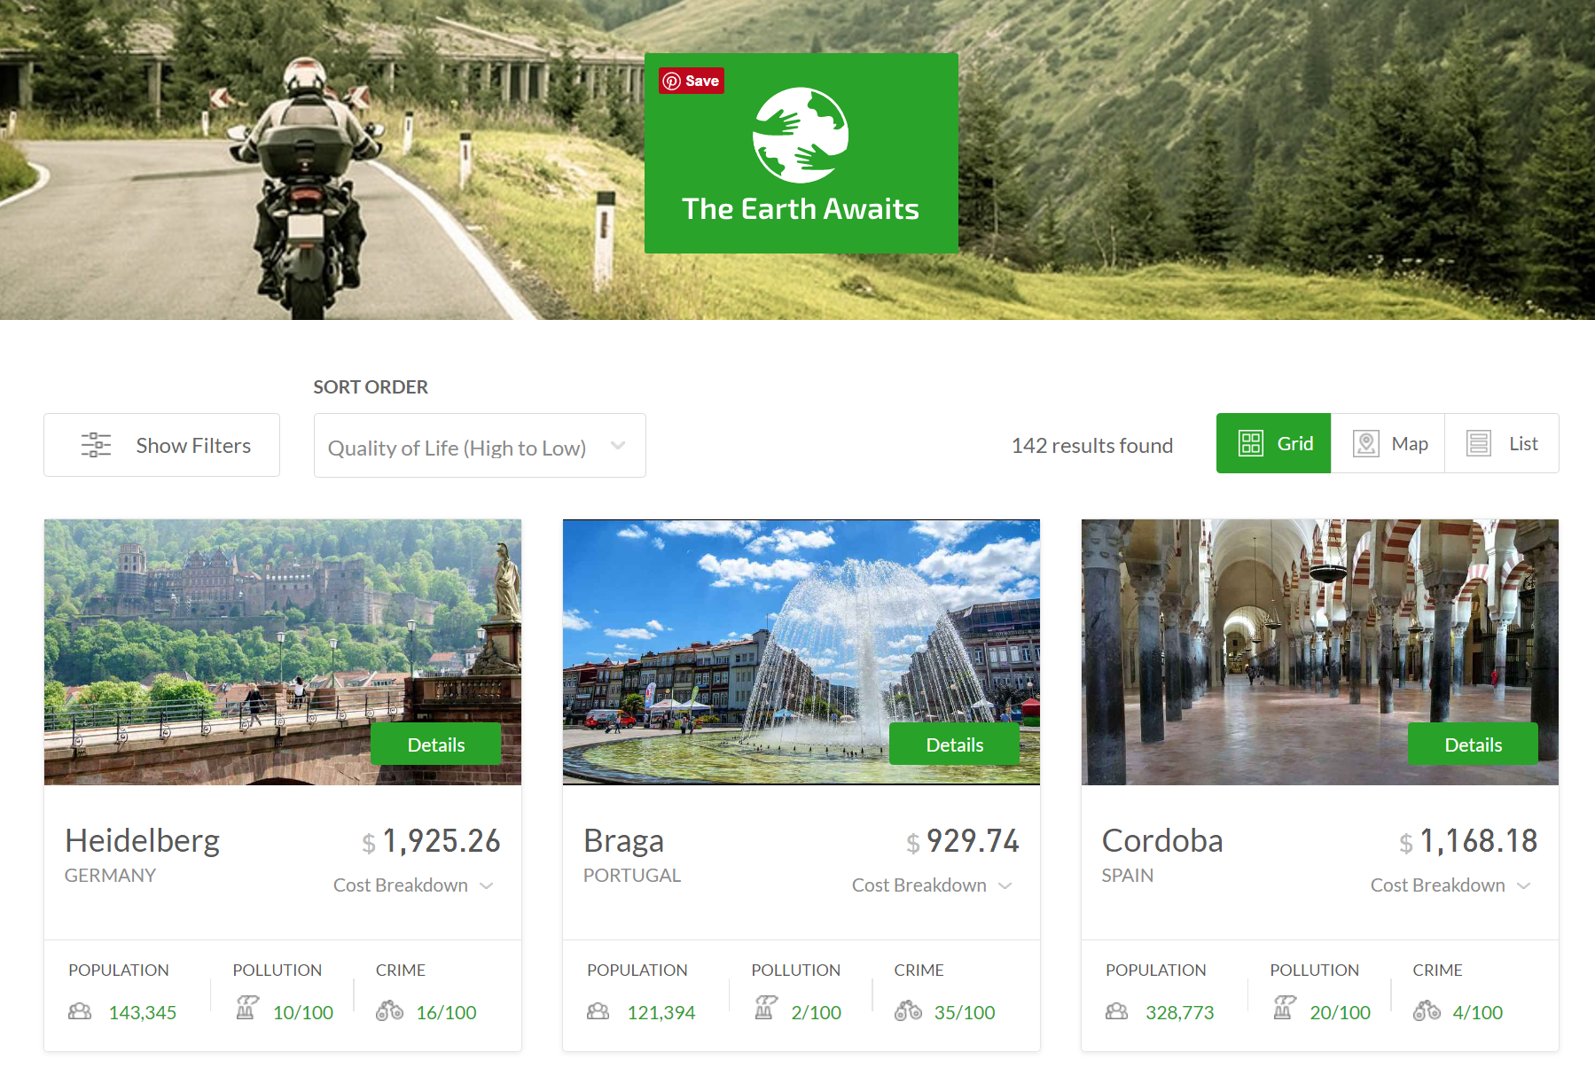Open the Sort Order dropdown
The width and height of the screenshot is (1595, 1076).
(x=480, y=446)
